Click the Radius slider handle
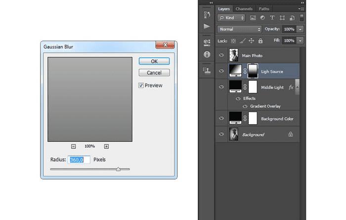 (x=118, y=169)
